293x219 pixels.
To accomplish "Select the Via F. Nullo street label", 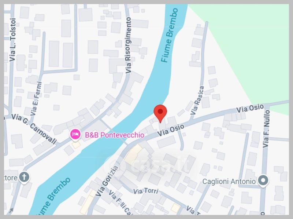I will click(266, 129).
